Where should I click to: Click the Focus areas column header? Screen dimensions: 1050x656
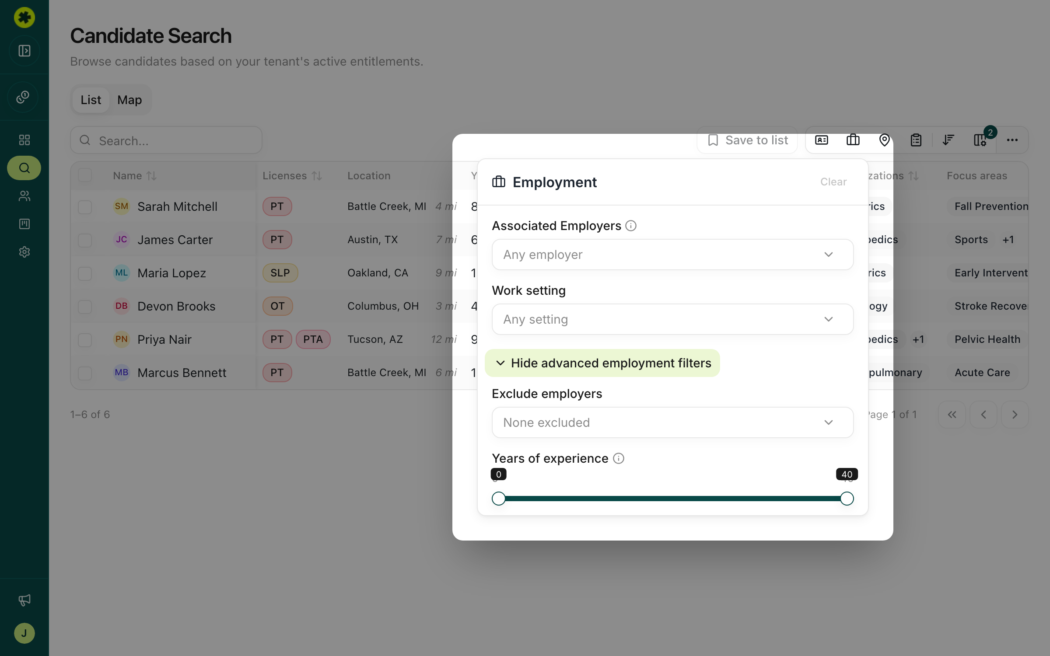(977, 176)
